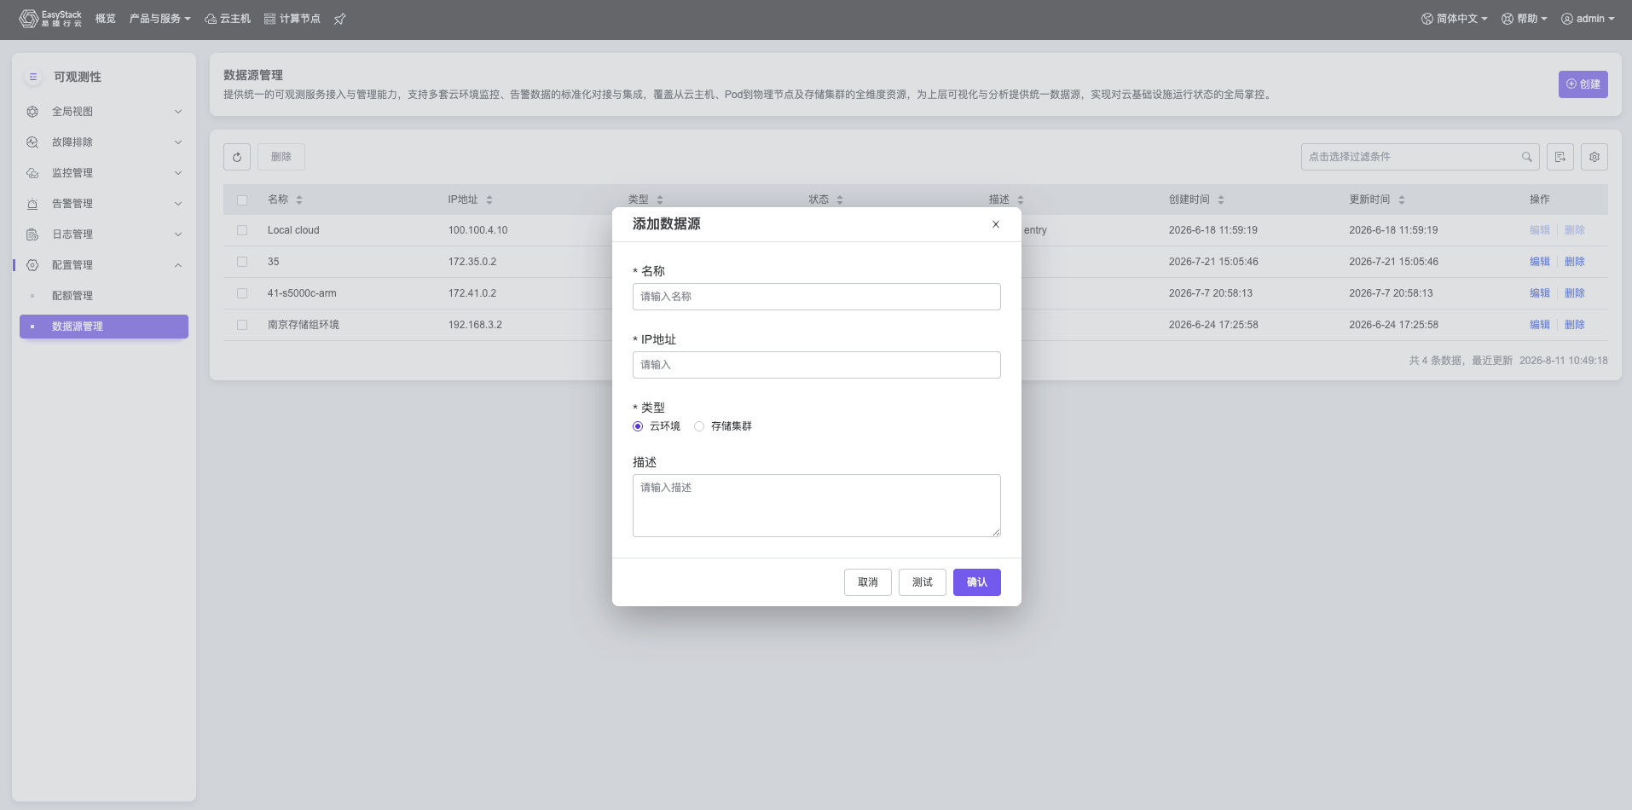Screen dimensions: 1632x810
Task: Click the pin icon in the top navigation
Action: (x=339, y=19)
